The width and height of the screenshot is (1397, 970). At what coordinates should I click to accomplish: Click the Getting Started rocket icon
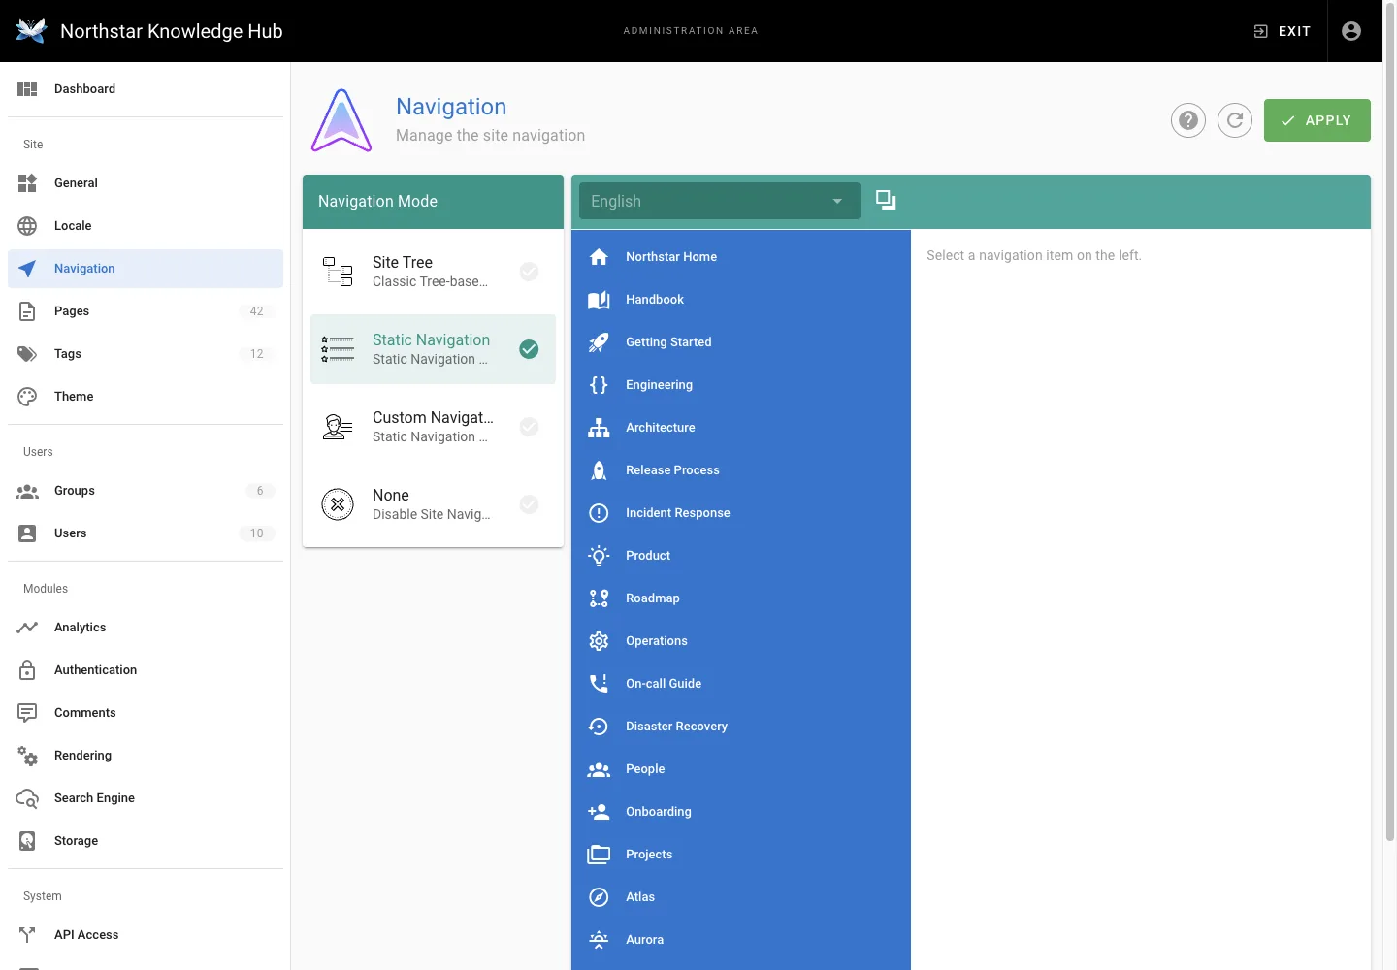pyautogui.click(x=599, y=342)
